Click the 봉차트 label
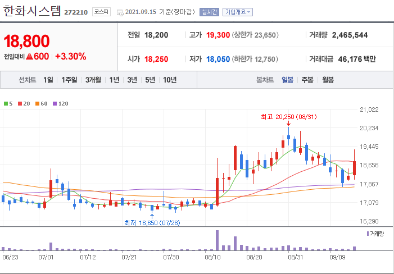This screenshot has width=394, height=274. click(x=265, y=80)
